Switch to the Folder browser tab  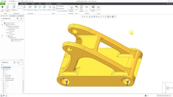pos(12,16)
